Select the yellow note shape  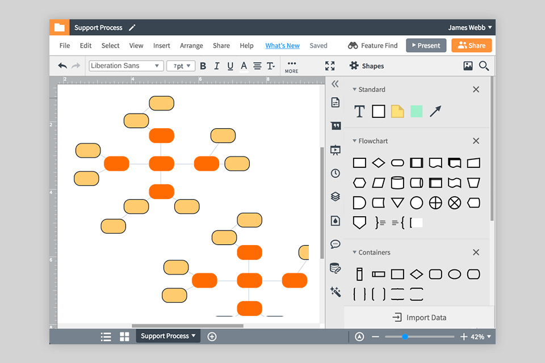[x=397, y=112]
